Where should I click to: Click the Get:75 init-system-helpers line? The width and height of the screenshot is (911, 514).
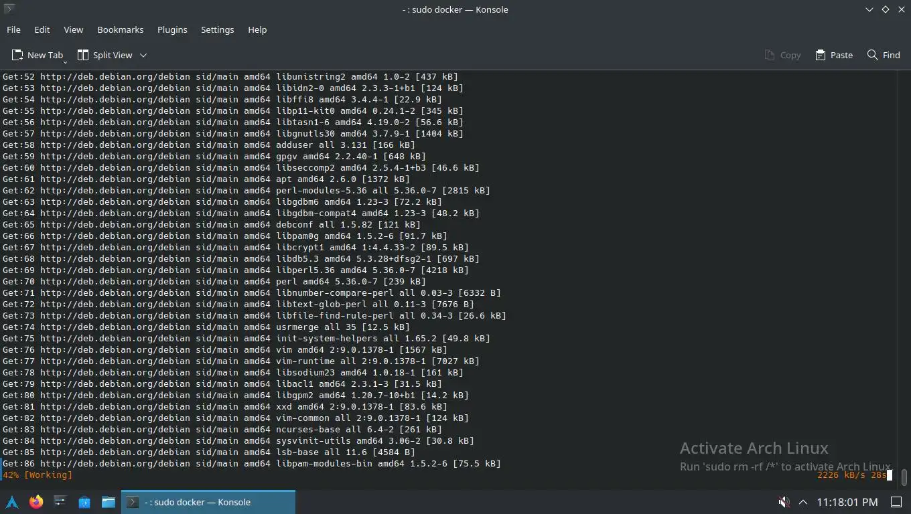pos(247,338)
